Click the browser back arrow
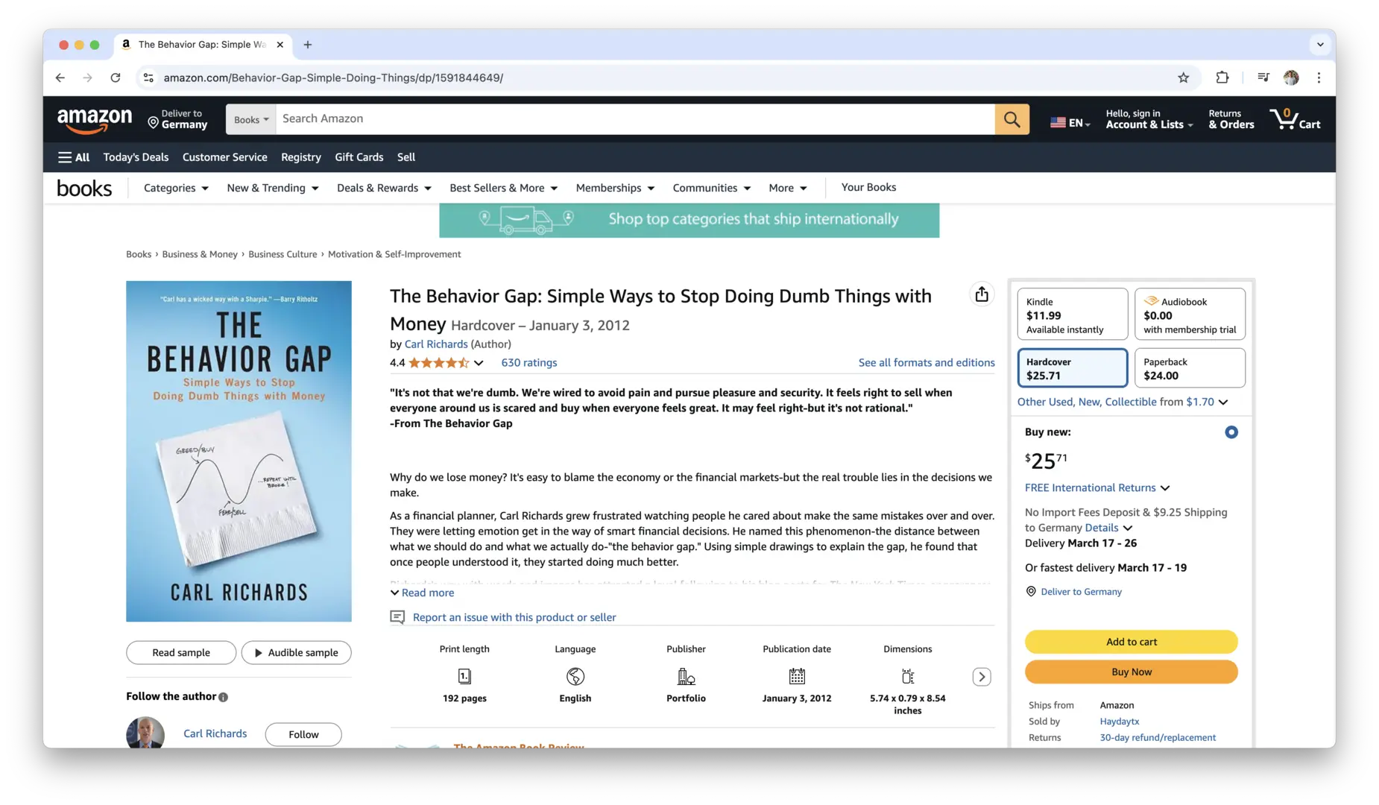The width and height of the screenshot is (1379, 805). pos(60,78)
